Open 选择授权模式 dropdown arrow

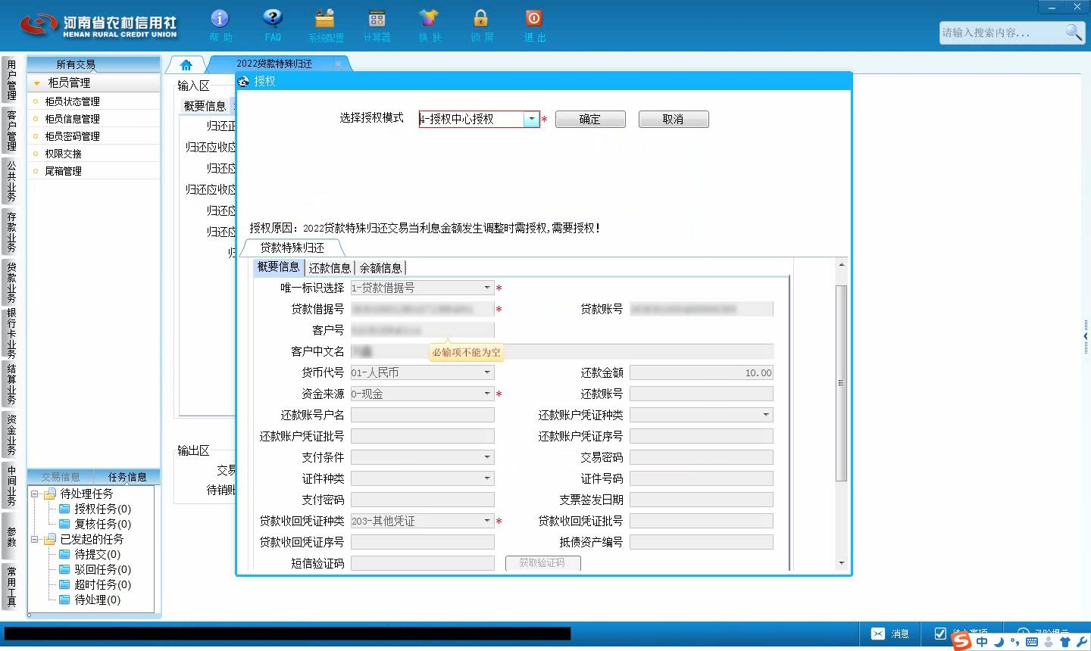point(531,119)
